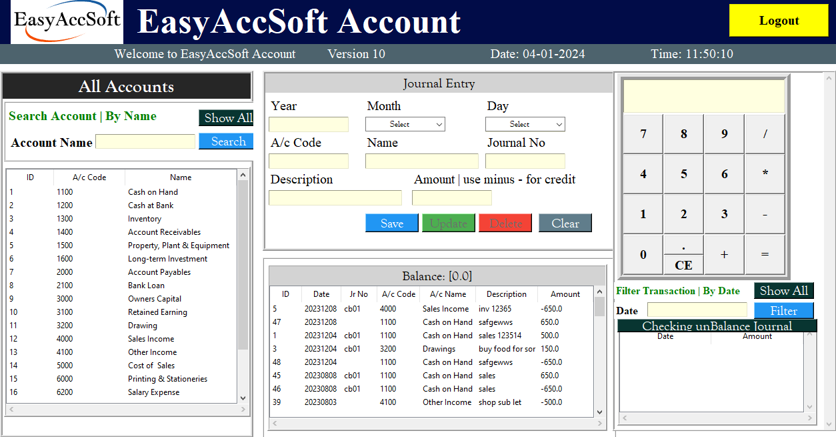The width and height of the screenshot is (836, 437).
Task: Select the Drawings transaction row
Action: [x=432, y=349]
